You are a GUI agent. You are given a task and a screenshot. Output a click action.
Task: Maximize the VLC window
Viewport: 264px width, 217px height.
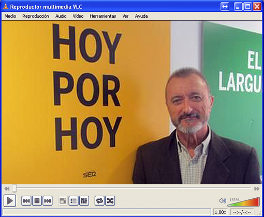click(247, 7)
